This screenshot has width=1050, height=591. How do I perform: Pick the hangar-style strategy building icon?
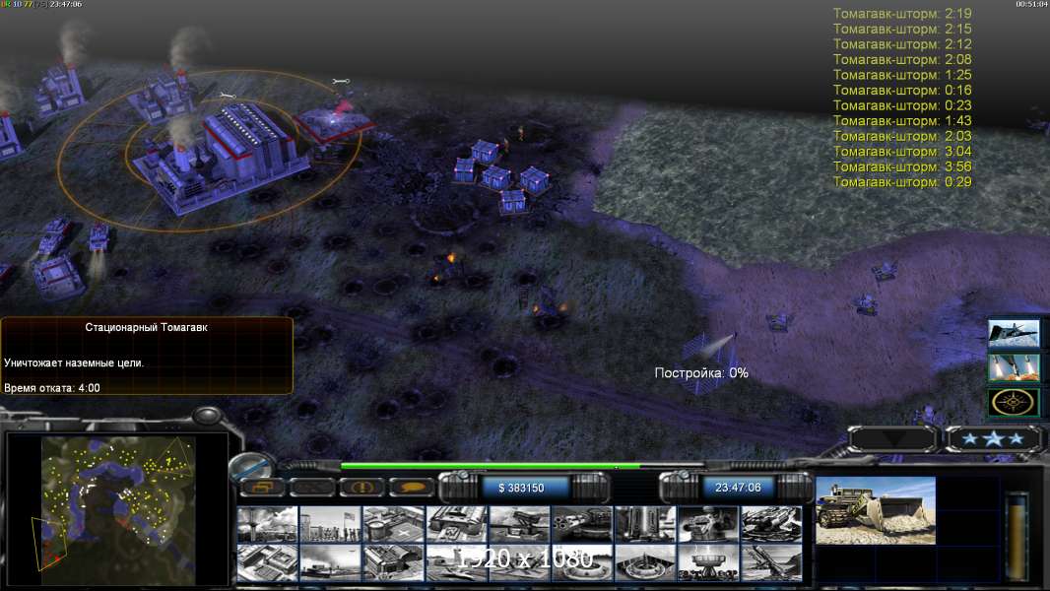tap(394, 562)
